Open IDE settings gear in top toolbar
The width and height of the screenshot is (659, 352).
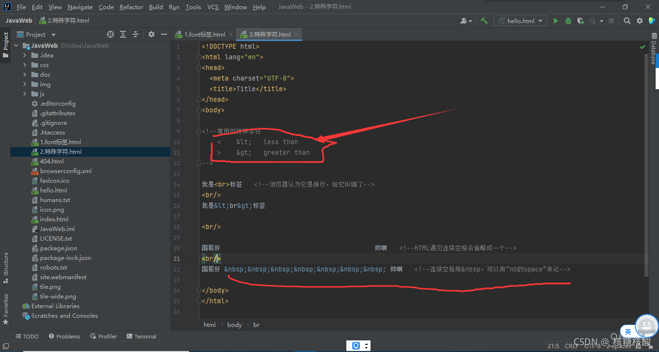click(x=640, y=21)
